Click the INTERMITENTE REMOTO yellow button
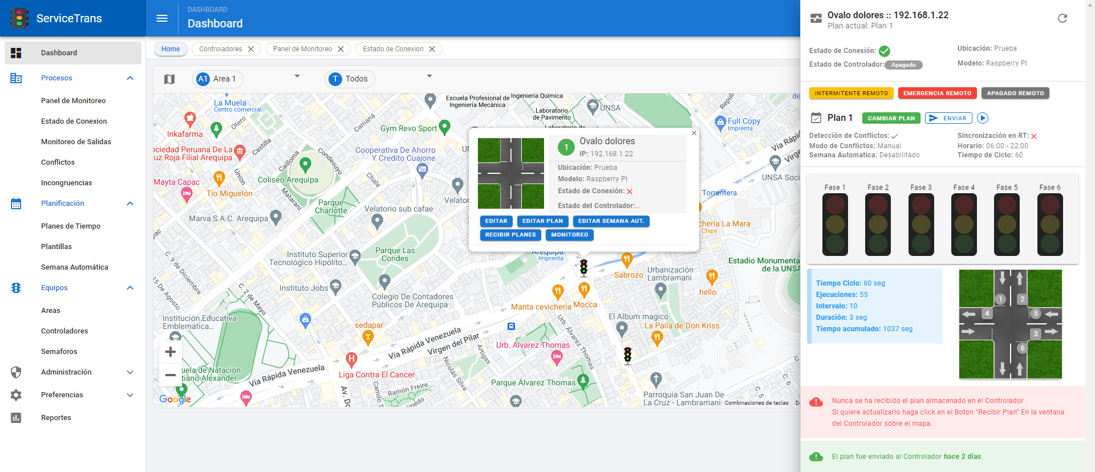Image resolution: width=1095 pixels, height=472 pixels. click(x=851, y=93)
